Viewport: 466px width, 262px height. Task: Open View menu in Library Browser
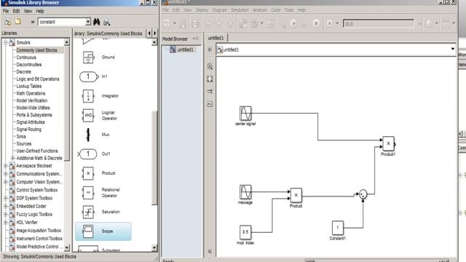point(28,11)
